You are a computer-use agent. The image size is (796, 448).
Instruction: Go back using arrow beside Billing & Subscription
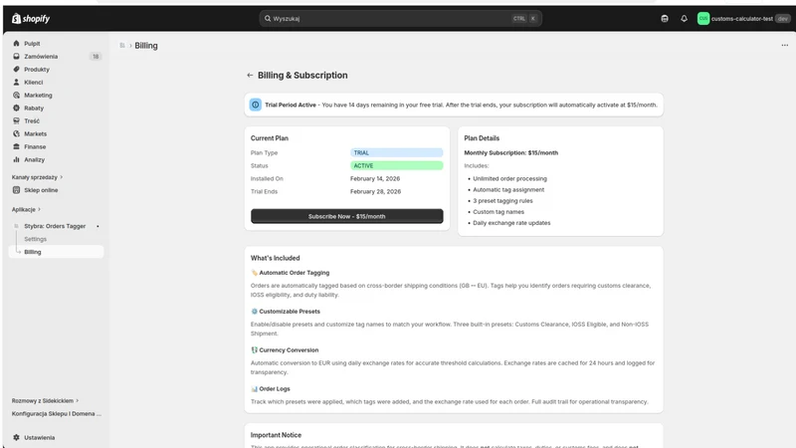click(x=250, y=76)
